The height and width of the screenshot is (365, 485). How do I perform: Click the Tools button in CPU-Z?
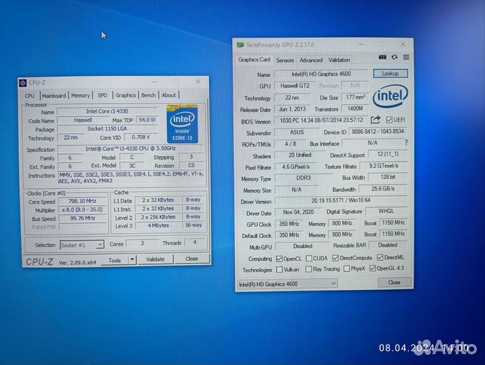pyautogui.click(x=115, y=260)
